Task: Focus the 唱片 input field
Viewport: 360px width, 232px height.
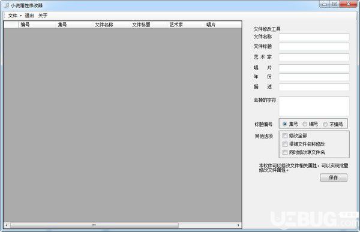Action: coord(314,68)
